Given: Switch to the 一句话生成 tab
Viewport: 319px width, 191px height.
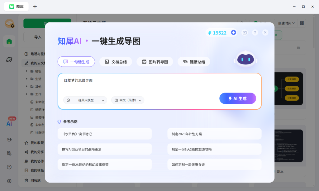Looking at the screenshot, I should [x=76, y=62].
